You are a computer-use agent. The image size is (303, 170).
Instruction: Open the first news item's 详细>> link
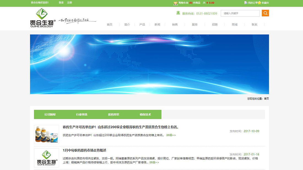(x=171, y=135)
